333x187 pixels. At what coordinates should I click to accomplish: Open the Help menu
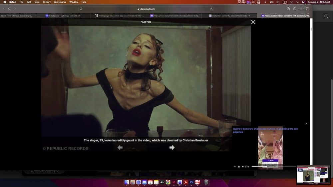coord(84,2)
